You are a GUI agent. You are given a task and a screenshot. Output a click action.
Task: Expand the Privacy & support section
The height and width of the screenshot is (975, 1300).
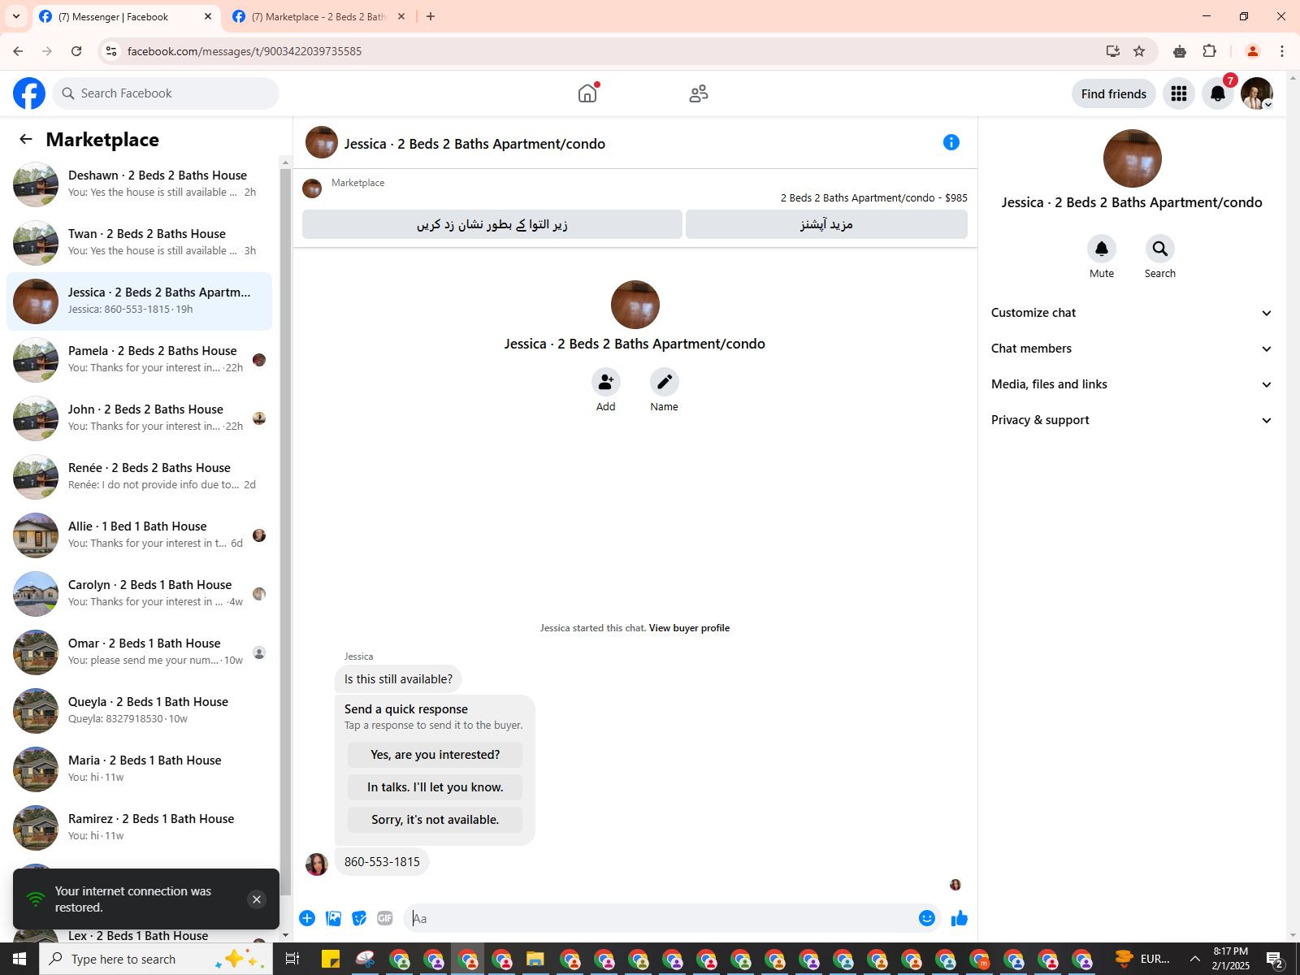point(1131,420)
